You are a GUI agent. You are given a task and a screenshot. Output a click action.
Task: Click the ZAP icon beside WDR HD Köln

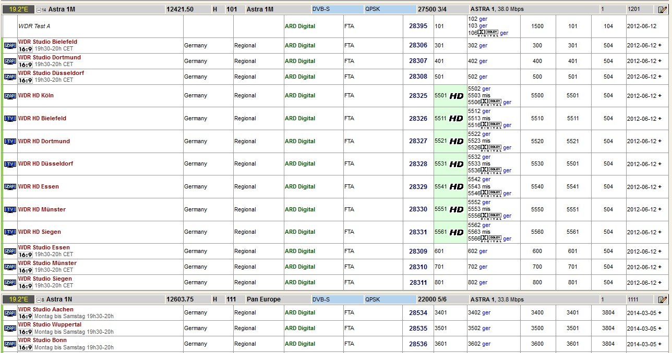click(x=10, y=96)
